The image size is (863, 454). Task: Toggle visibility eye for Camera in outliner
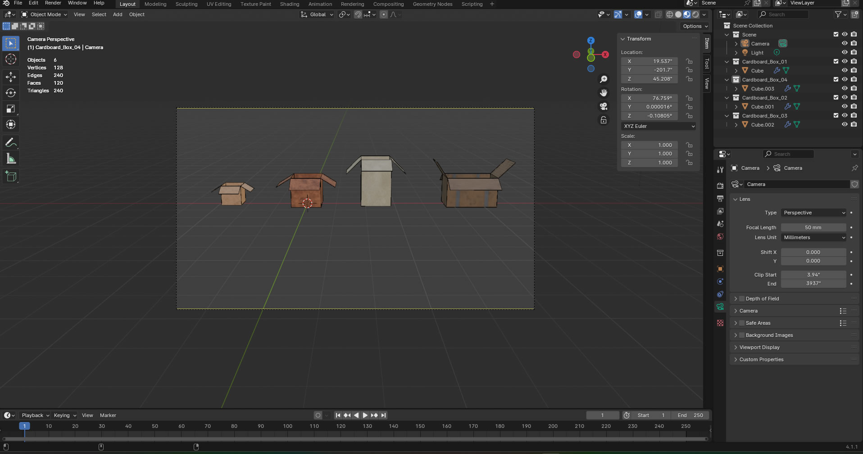tap(845, 44)
